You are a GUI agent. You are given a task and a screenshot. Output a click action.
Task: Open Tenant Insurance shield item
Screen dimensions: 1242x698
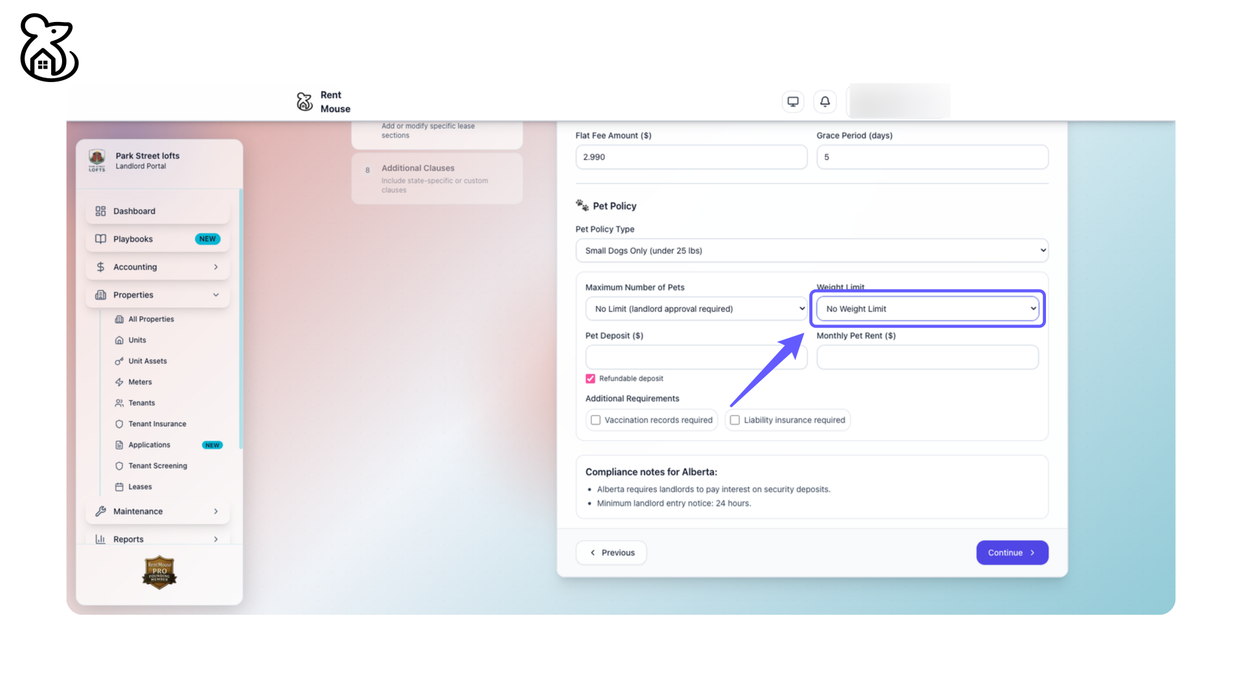(157, 424)
